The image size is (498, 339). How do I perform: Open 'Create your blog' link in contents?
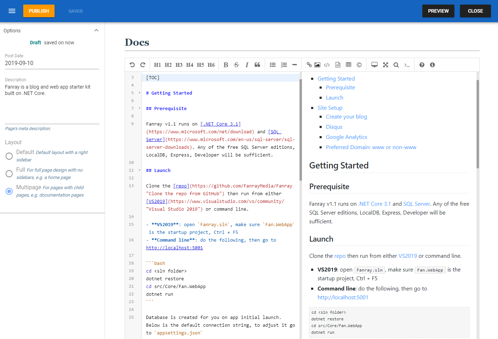coord(346,117)
